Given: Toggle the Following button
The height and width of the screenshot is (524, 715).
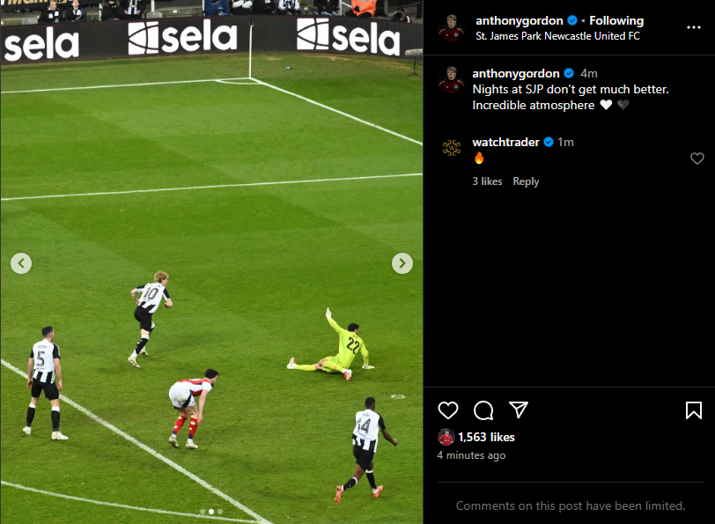Looking at the screenshot, I should (616, 20).
